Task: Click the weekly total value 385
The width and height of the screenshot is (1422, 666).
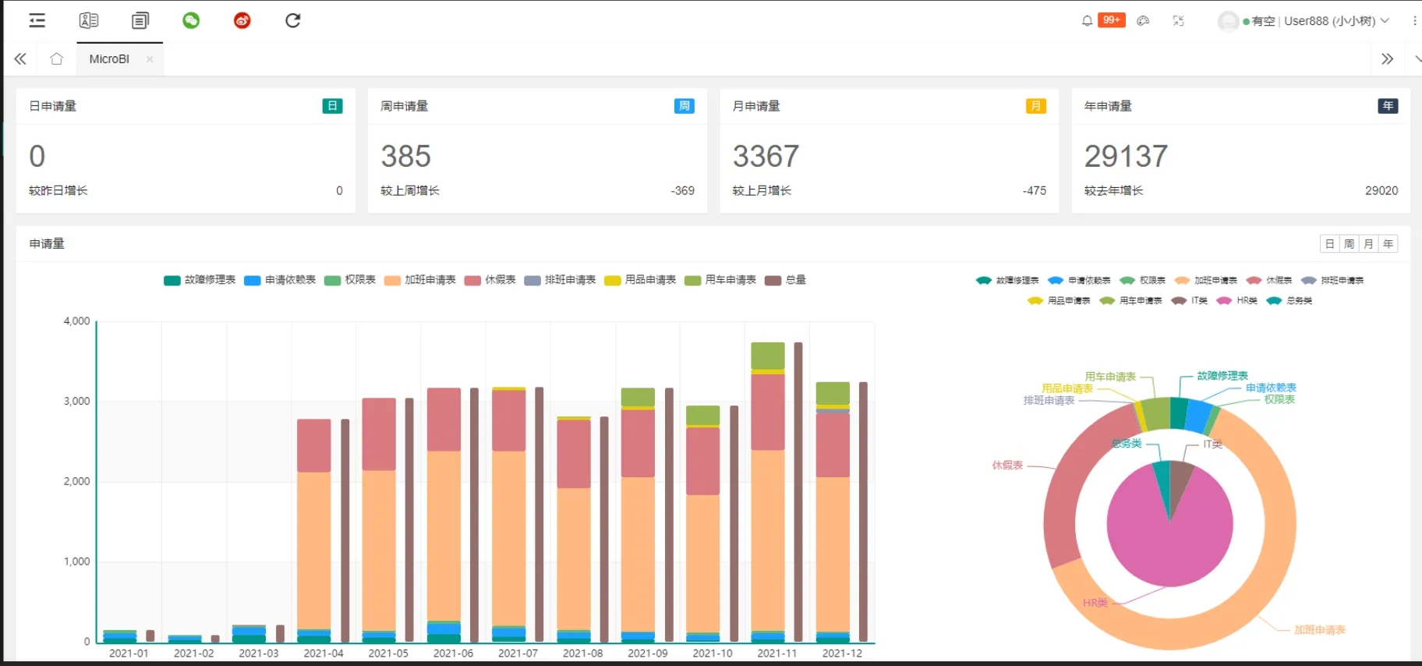Action: 405,157
